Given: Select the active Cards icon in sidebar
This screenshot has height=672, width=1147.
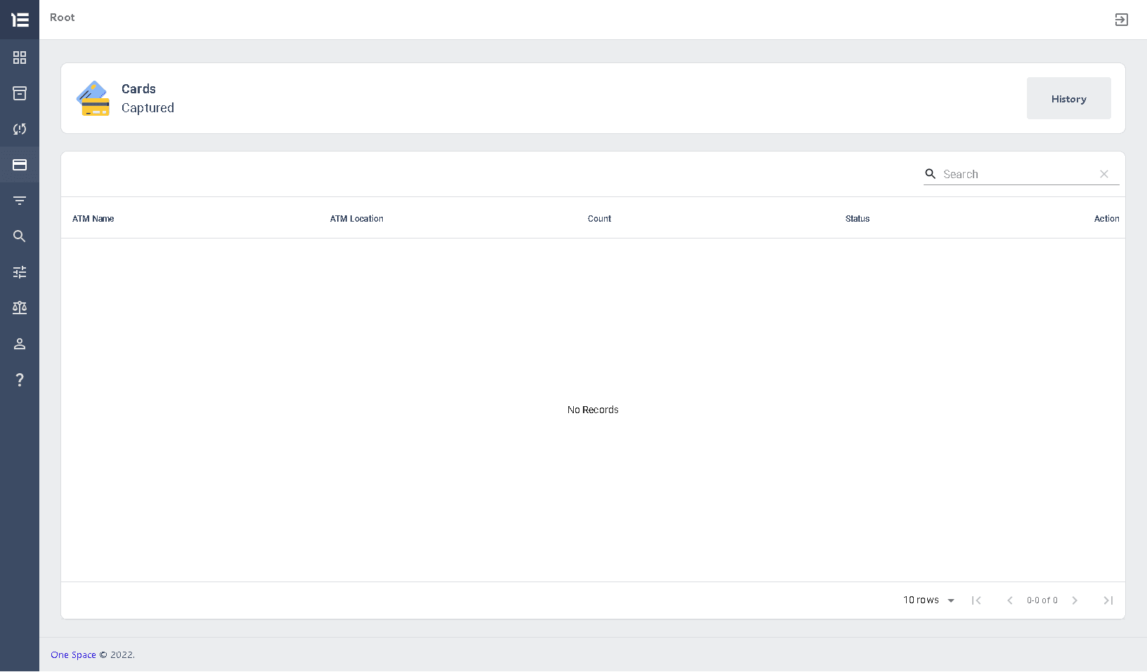Looking at the screenshot, I should click(x=19, y=165).
